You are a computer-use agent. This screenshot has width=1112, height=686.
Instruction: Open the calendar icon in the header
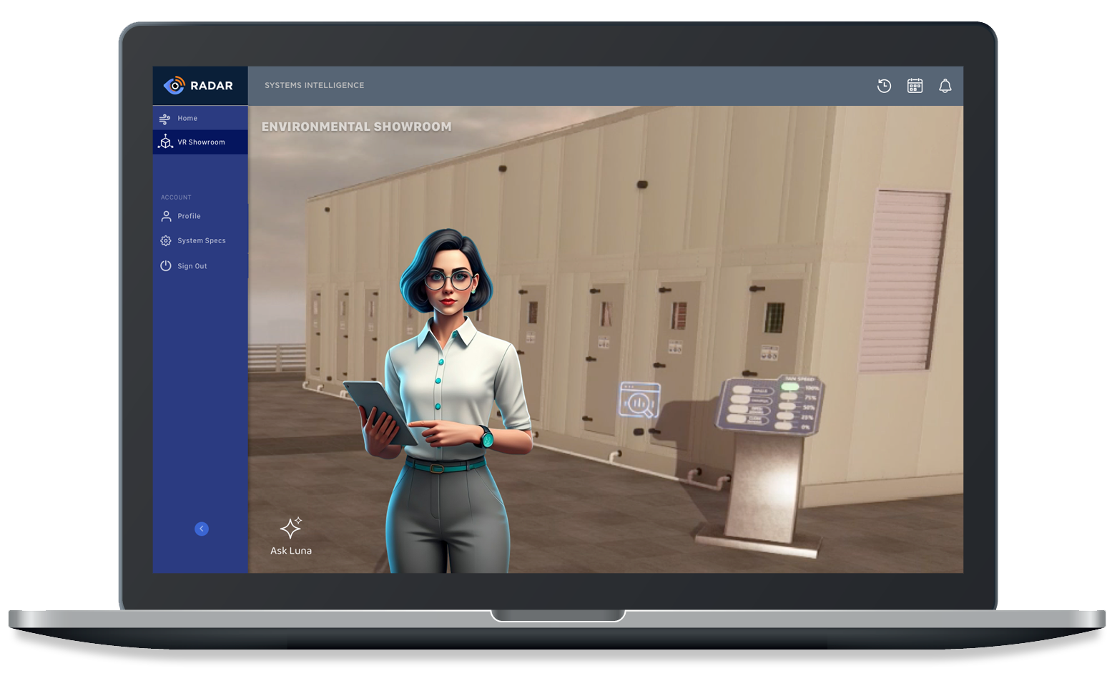click(x=915, y=86)
